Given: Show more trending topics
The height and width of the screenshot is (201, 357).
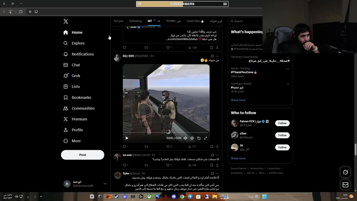Looking at the screenshot, I should point(238,100).
